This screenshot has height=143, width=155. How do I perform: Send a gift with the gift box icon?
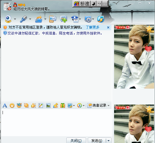pos(63,105)
